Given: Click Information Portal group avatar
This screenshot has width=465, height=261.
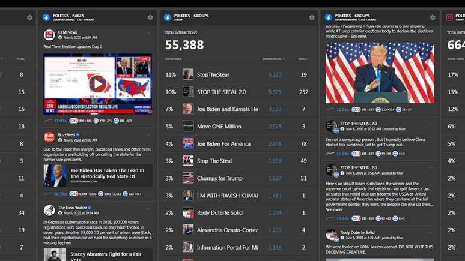Looking at the screenshot, I should pos(188,247).
